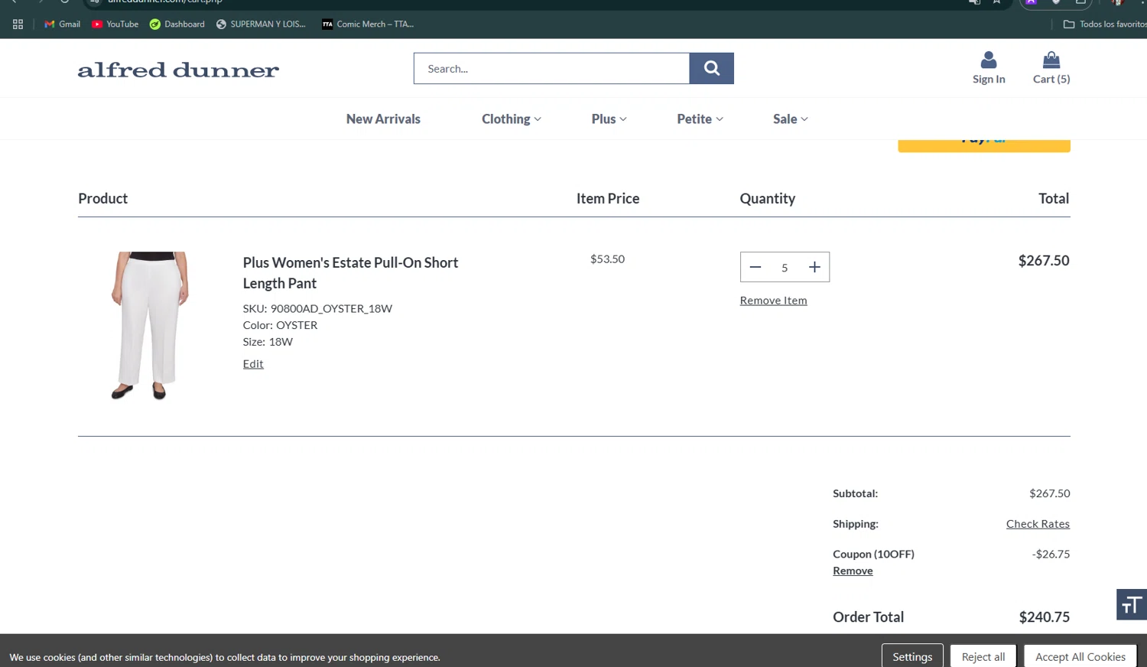The height and width of the screenshot is (667, 1147).
Task: Click the search magnifier button
Action: (x=711, y=68)
